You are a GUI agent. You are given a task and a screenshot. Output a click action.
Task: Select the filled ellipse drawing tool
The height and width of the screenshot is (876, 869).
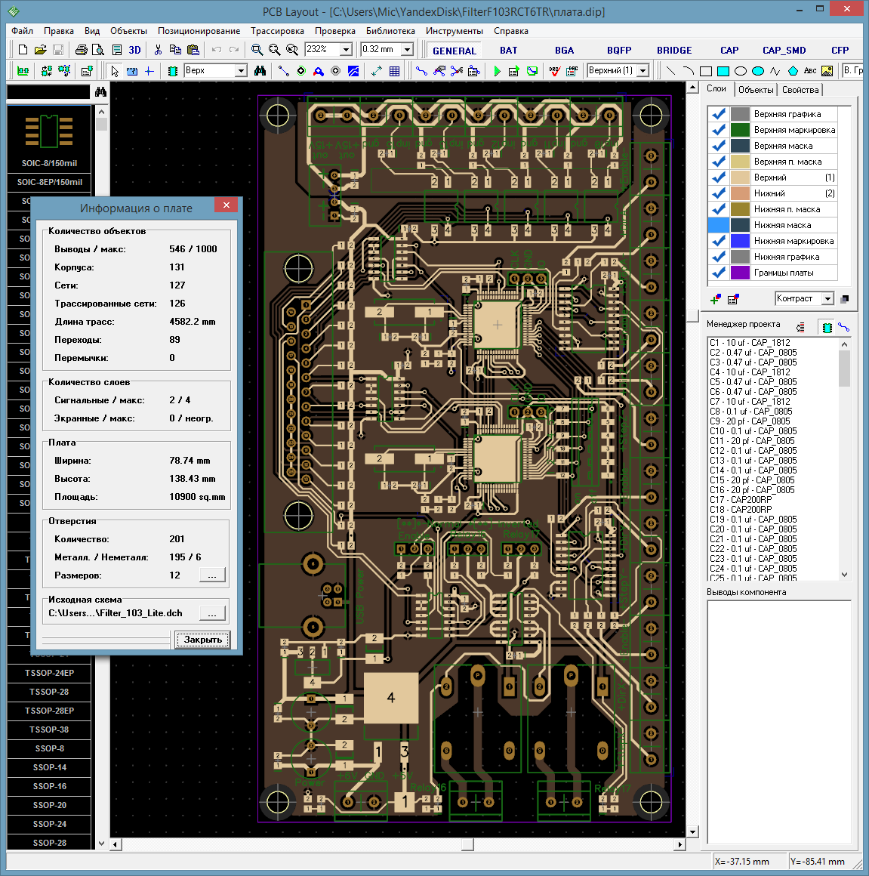point(758,71)
